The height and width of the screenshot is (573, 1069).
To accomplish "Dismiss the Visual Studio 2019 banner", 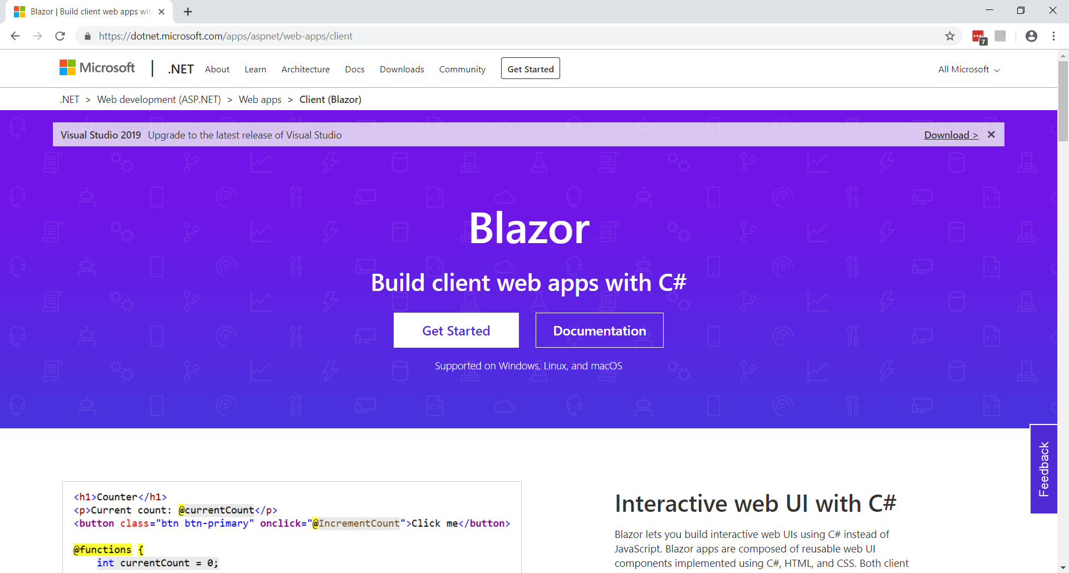I will 991,135.
